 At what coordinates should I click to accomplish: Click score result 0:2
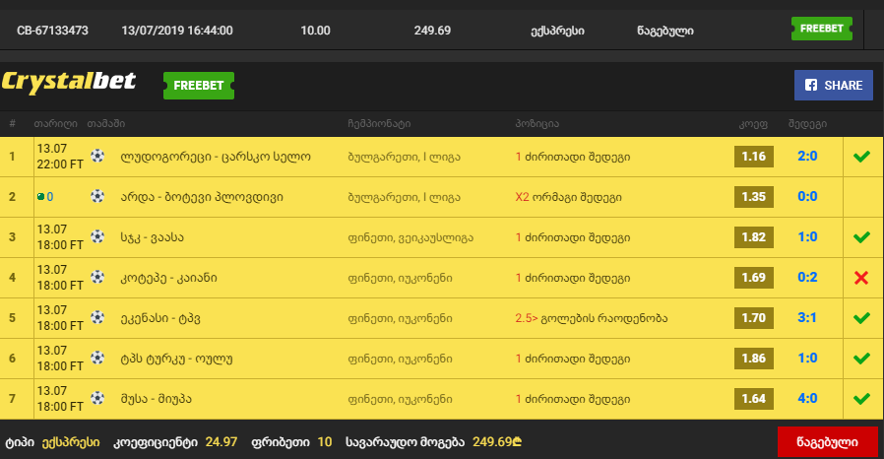(807, 278)
